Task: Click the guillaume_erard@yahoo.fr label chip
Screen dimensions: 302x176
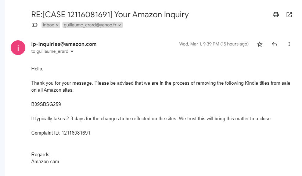Action: tap(90, 25)
